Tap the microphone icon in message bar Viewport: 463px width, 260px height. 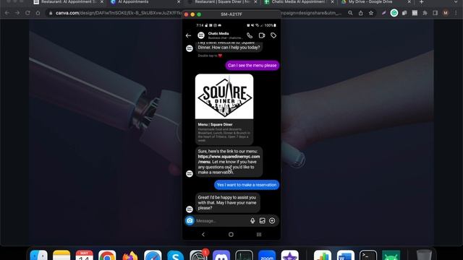pyautogui.click(x=252, y=220)
